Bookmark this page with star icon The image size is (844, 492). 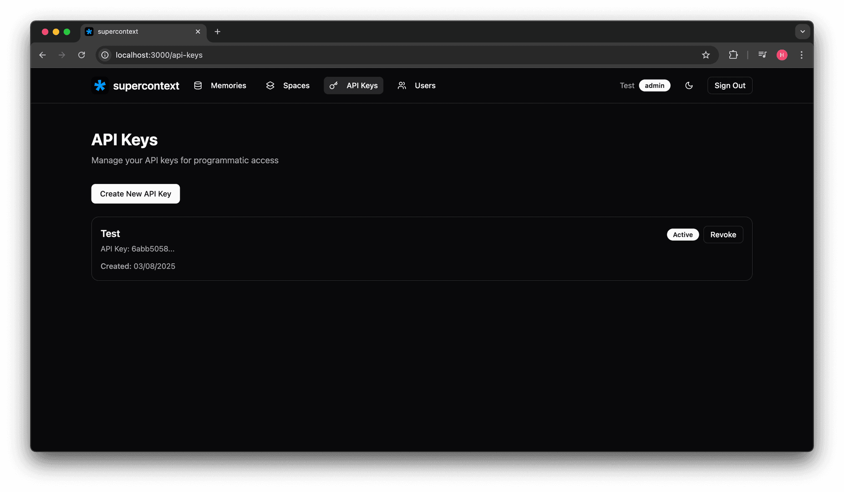[x=706, y=55]
